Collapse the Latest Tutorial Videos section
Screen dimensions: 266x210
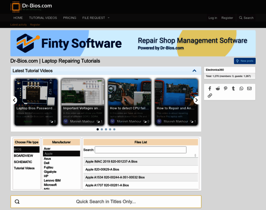[x=194, y=71]
